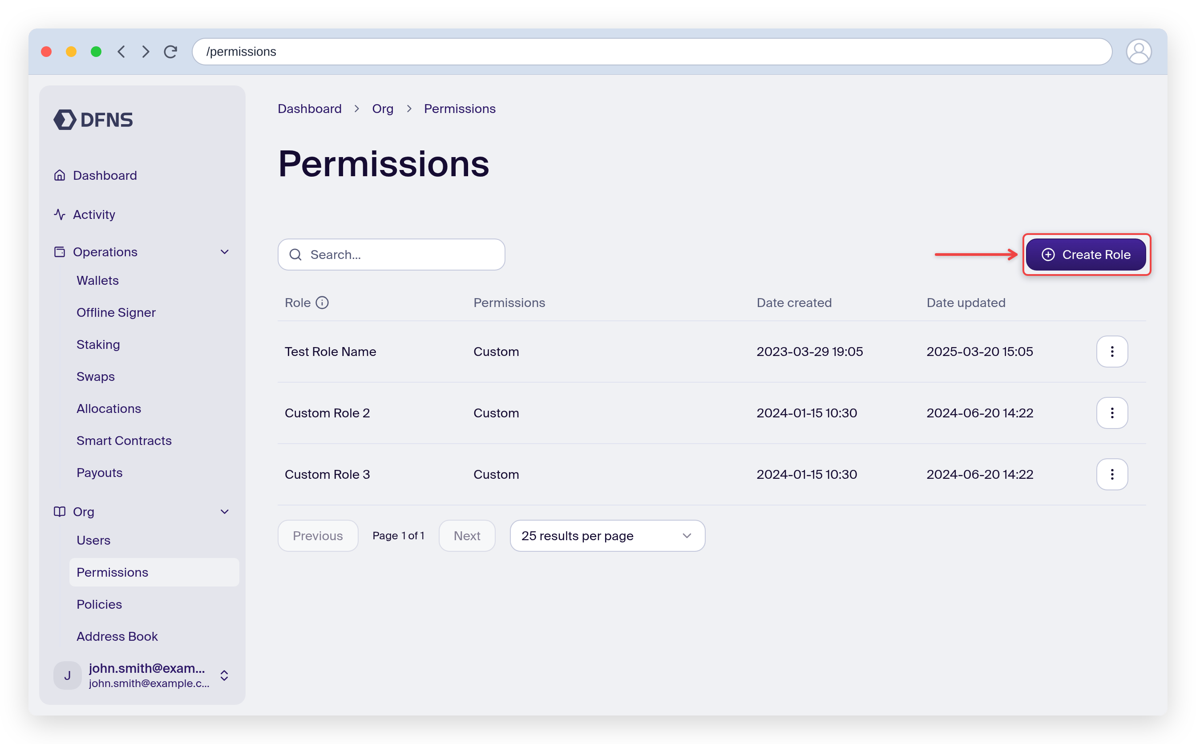Click the Search input field
This screenshot has width=1196, height=744.
click(391, 255)
